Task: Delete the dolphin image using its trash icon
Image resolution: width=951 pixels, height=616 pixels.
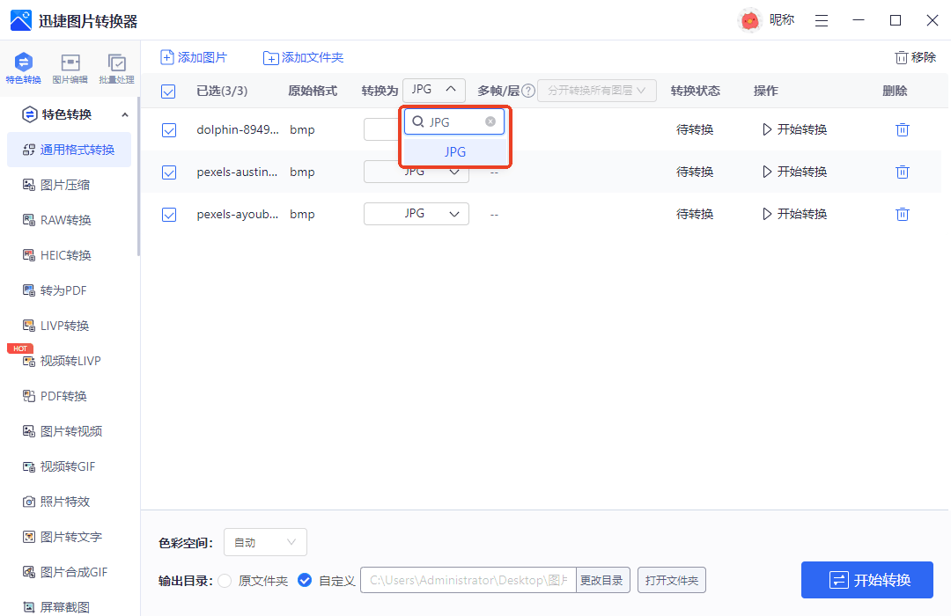Action: [x=902, y=129]
